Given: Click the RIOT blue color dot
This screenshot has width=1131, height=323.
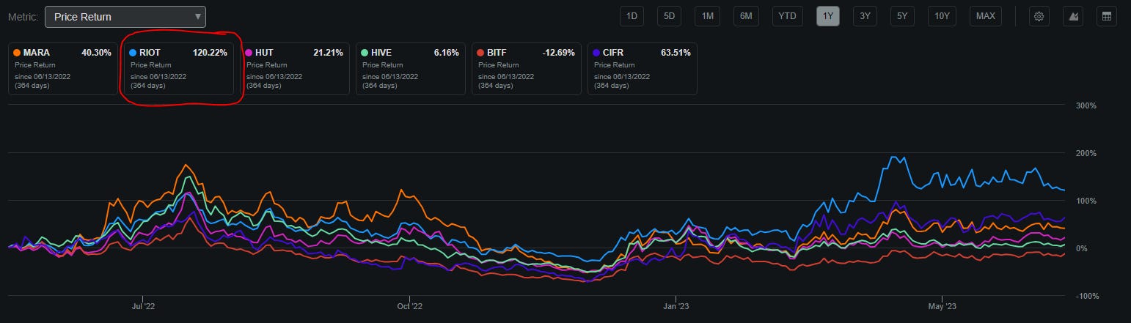Looking at the screenshot, I should click(133, 53).
